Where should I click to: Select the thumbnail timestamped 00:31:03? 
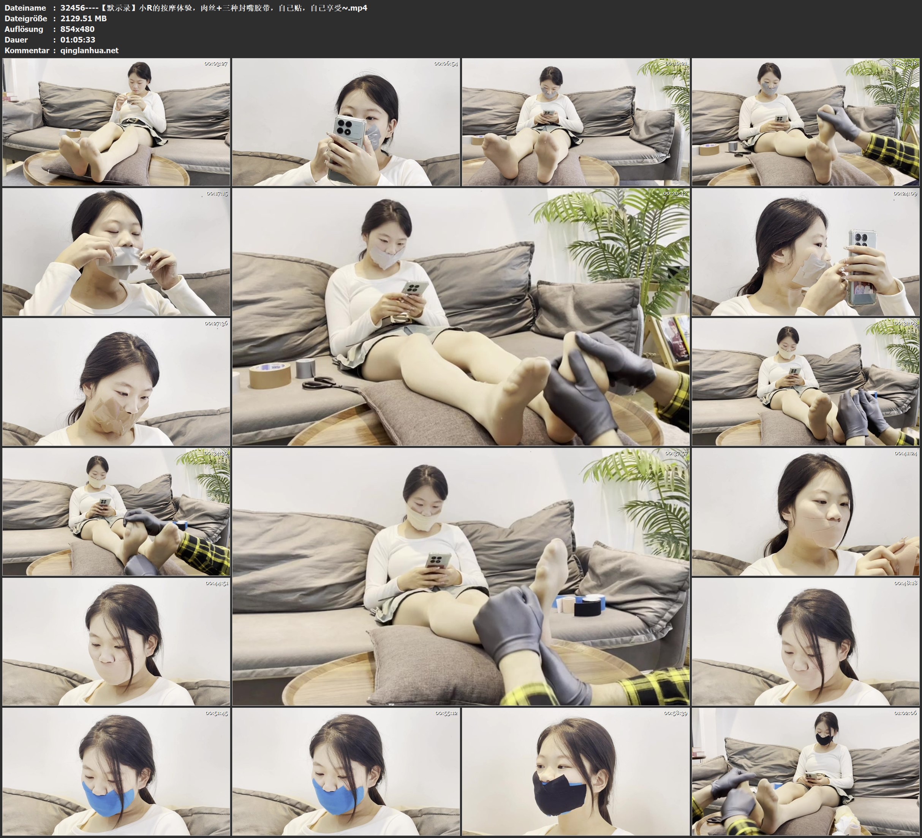point(805,381)
